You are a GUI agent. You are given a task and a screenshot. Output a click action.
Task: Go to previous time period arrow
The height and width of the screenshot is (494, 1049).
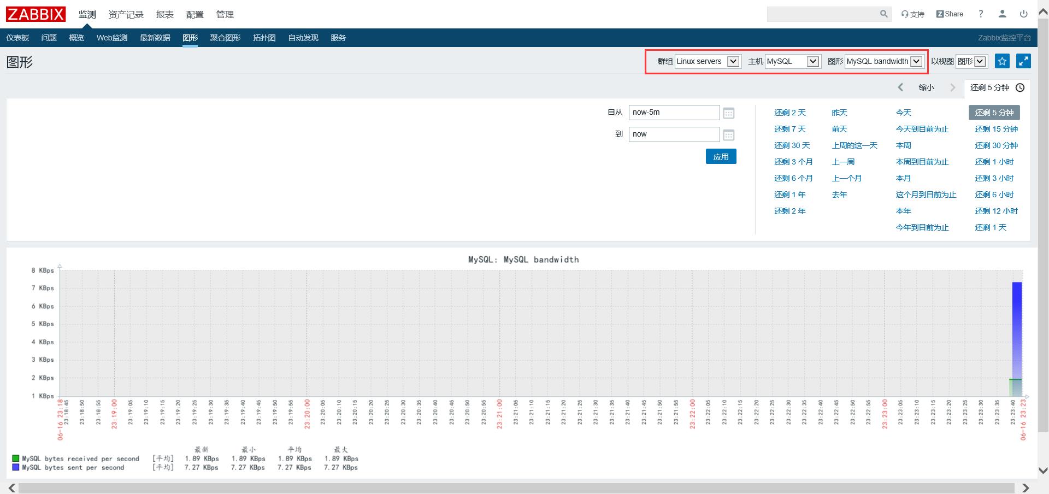pyautogui.click(x=900, y=87)
